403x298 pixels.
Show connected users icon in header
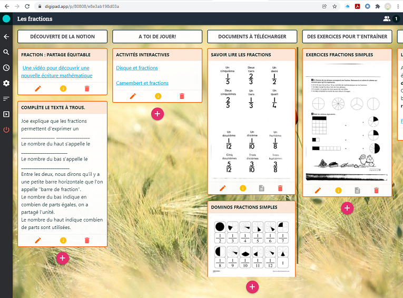click(x=387, y=19)
